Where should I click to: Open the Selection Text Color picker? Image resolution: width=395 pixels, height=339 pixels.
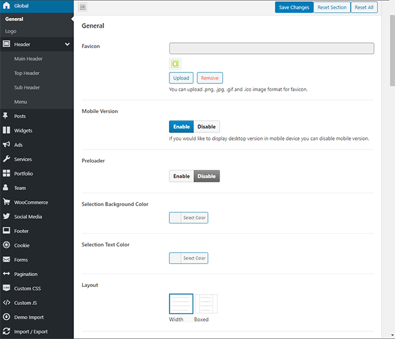pos(189,258)
